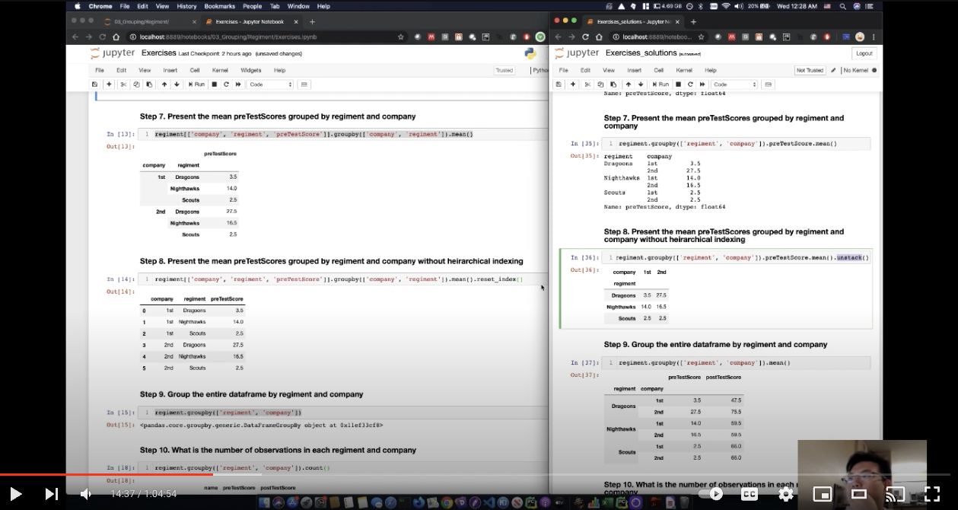This screenshot has width=958, height=510.
Task: Save the Exercises notebook with the disk icon
Action: tap(95, 84)
